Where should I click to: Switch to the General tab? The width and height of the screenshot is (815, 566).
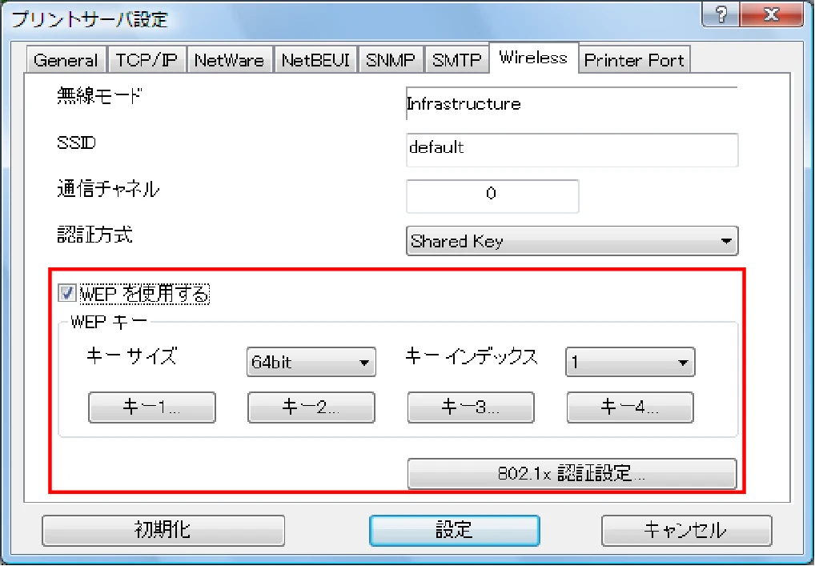(x=66, y=60)
